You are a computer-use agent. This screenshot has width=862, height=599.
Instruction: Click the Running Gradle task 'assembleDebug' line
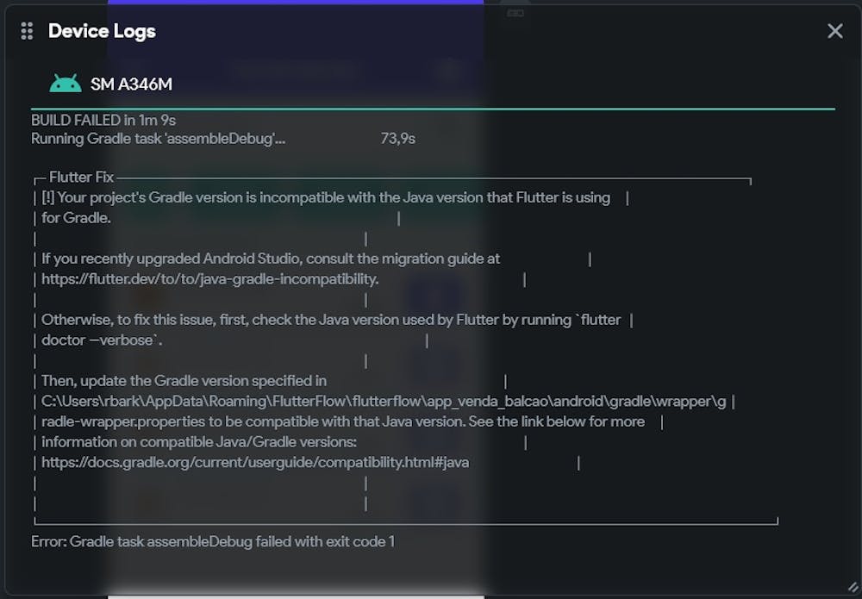click(159, 138)
